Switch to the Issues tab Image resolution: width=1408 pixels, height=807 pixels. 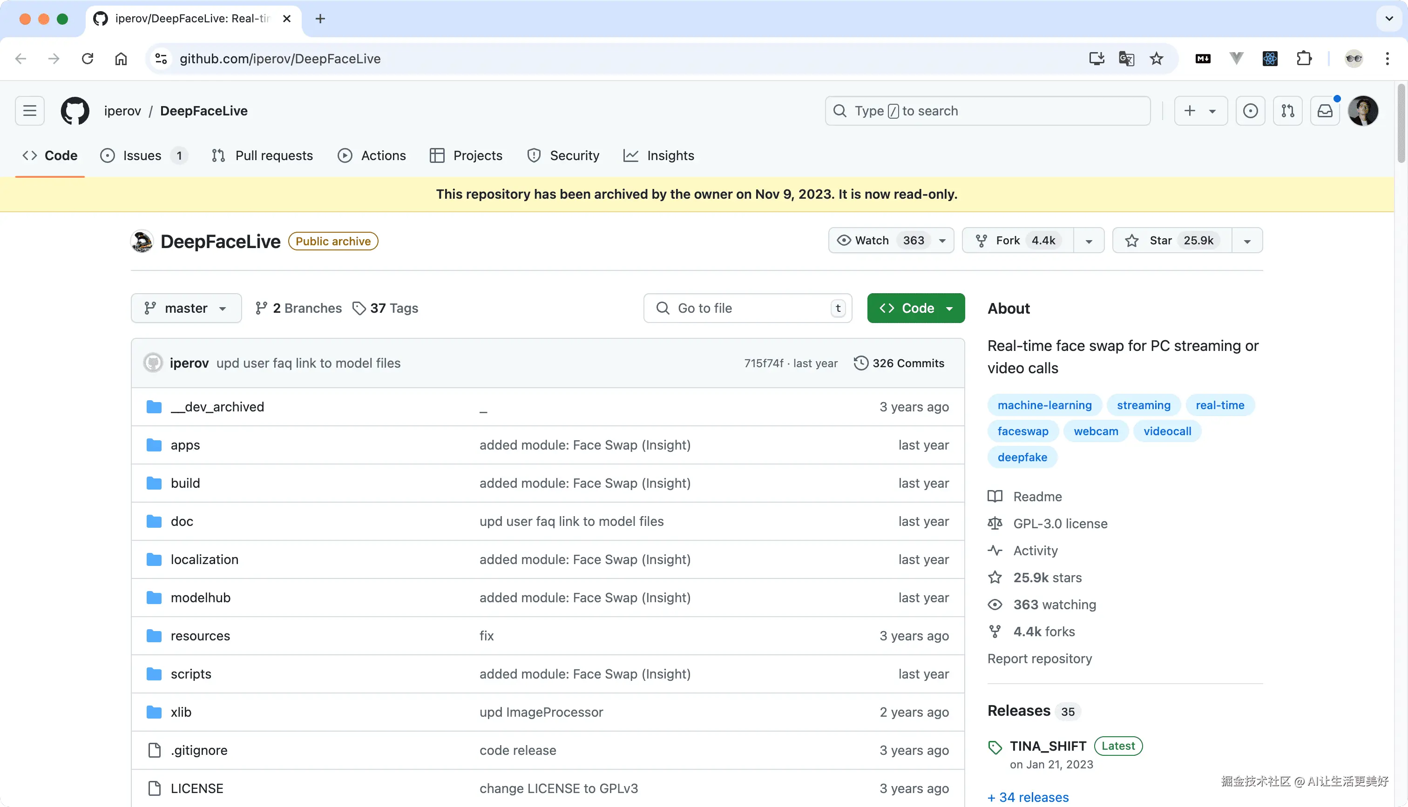(x=142, y=155)
